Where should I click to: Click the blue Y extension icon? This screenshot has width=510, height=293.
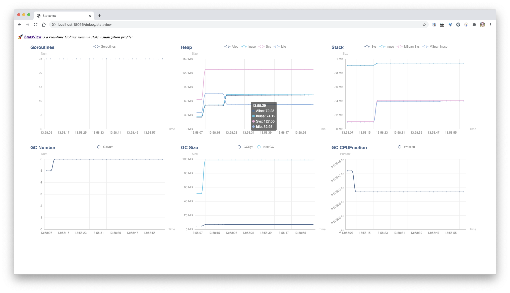click(x=450, y=25)
